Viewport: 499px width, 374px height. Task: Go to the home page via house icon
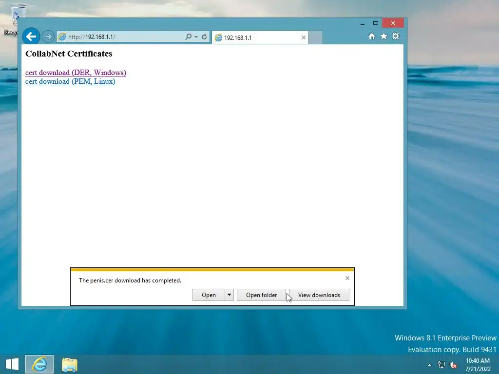[371, 36]
